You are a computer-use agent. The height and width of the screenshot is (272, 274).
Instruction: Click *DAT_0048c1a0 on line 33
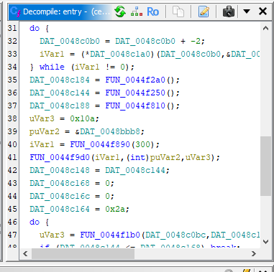118,54
